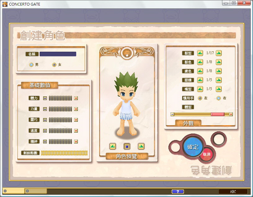Select male (男) gender option

tap(31, 65)
